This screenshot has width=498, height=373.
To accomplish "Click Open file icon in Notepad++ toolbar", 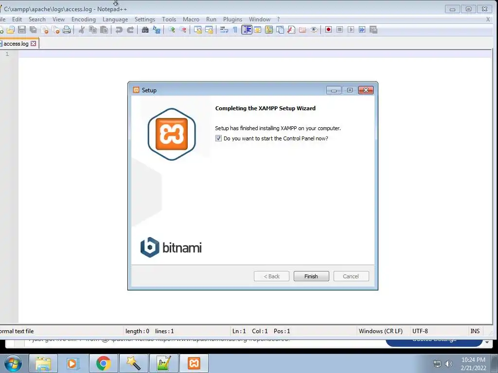I will [11, 30].
